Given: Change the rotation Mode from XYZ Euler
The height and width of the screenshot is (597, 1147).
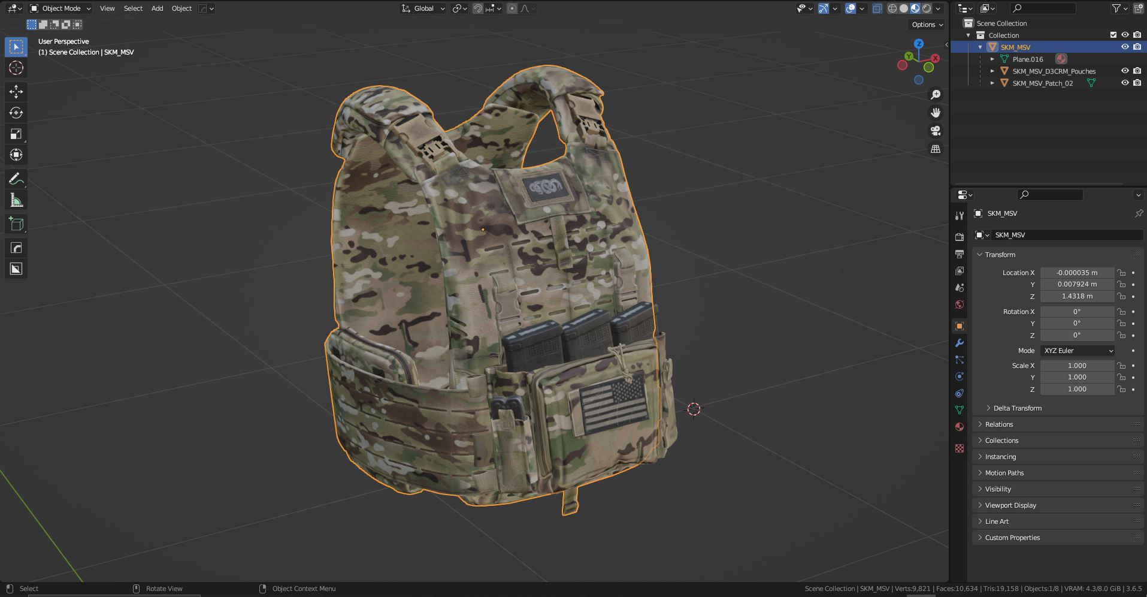Looking at the screenshot, I should coord(1078,350).
